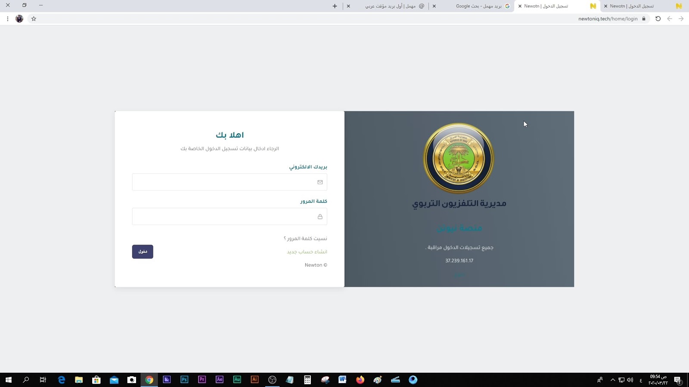Launch Microsoft Edge from the taskbar
The height and width of the screenshot is (387, 689).
click(x=61, y=380)
